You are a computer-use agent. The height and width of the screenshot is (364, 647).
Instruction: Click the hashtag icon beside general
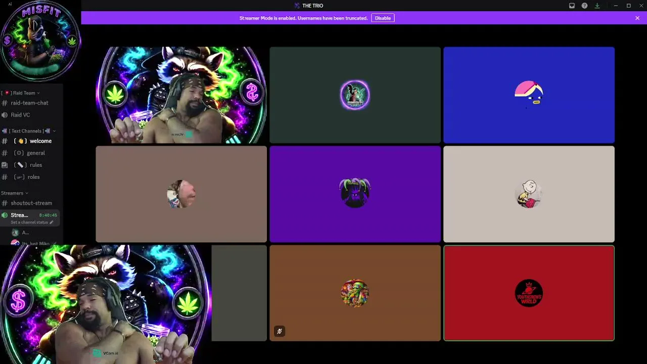click(5, 153)
